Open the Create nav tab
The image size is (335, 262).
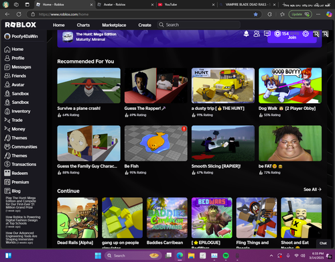coord(145,25)
